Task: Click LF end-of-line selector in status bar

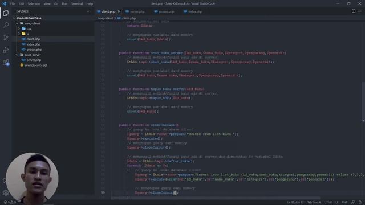Action: pos(336,203)
